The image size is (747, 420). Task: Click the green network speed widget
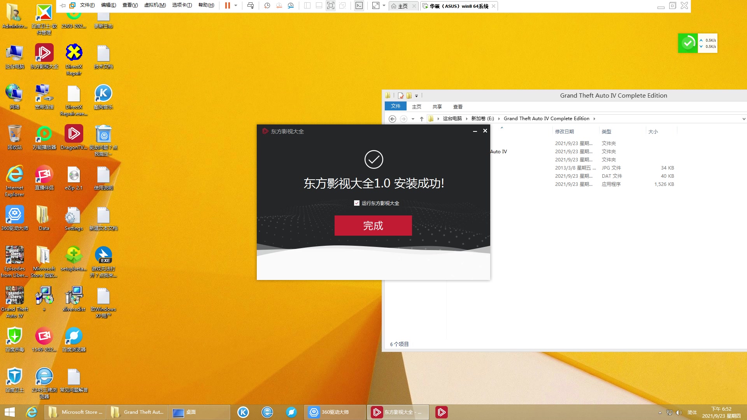(698, 43)
